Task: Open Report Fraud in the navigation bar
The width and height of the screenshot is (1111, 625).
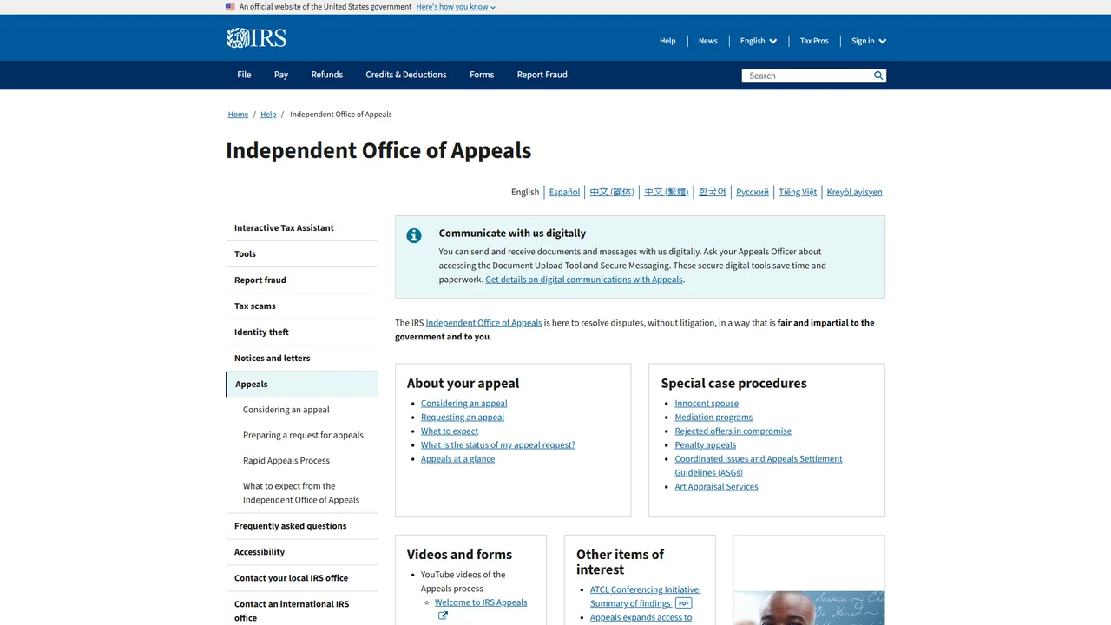Action: [542, 75]
